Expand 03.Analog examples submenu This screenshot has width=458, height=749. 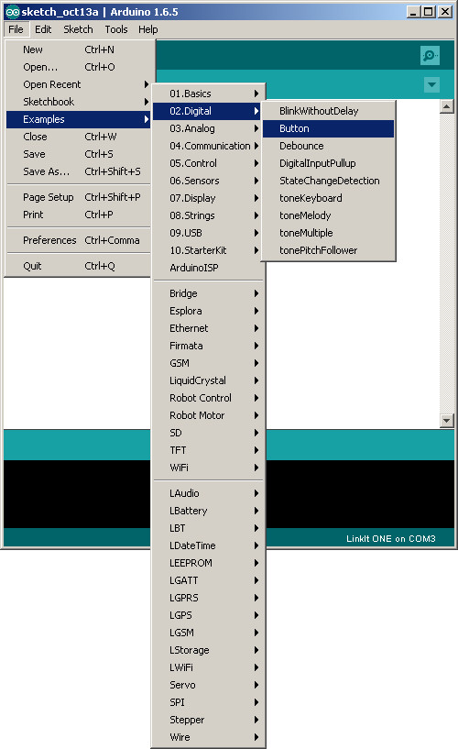tap(208, 128)
